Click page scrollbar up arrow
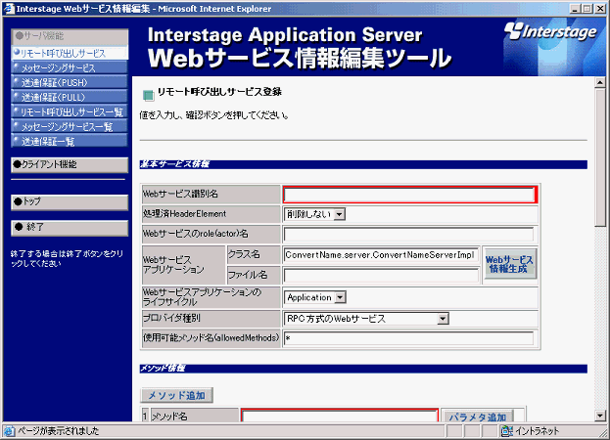 tap(600, 82)
